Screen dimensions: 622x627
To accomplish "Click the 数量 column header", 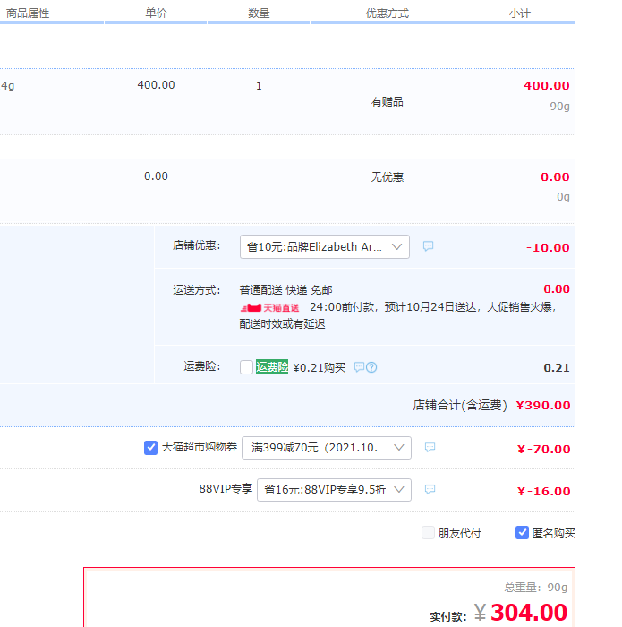I will pyautogui.click(x=259, y=13).
